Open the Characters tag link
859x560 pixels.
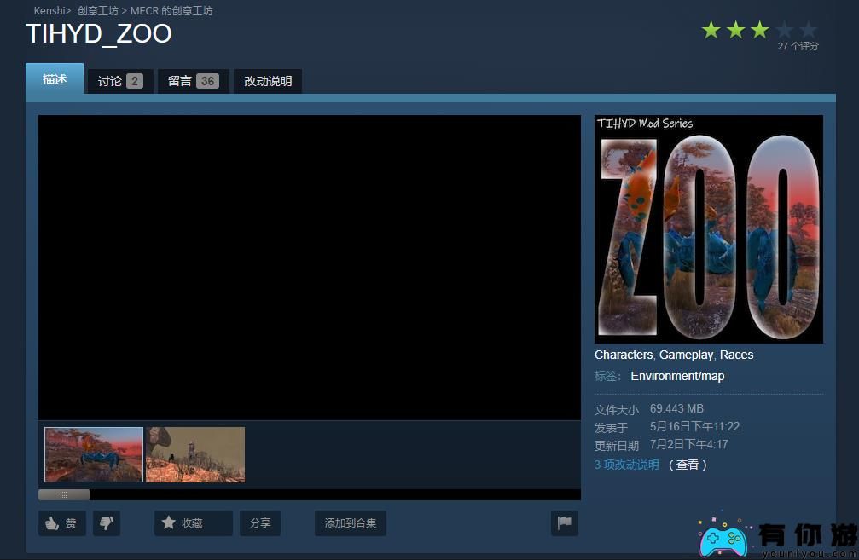click(x=623, y=355)
